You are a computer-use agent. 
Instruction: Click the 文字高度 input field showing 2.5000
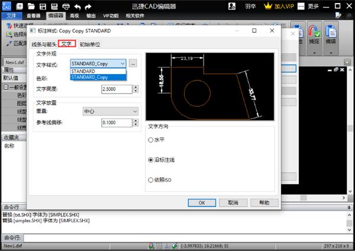[x=116, y=89]
